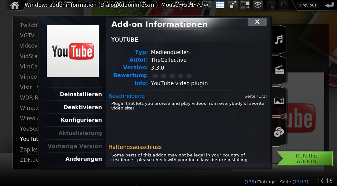Select the videovi… entry in the add-on list

29,45
